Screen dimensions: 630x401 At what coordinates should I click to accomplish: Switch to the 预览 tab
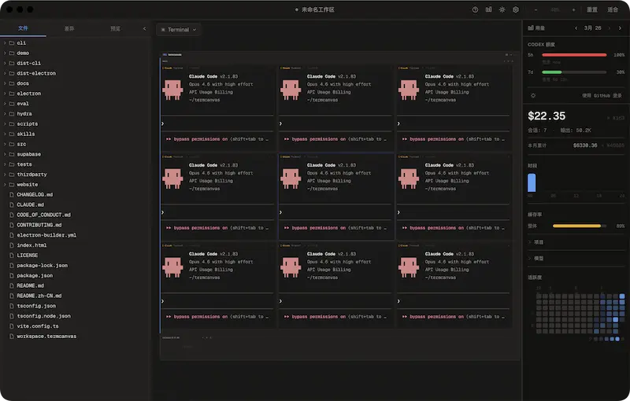point(115,28)
